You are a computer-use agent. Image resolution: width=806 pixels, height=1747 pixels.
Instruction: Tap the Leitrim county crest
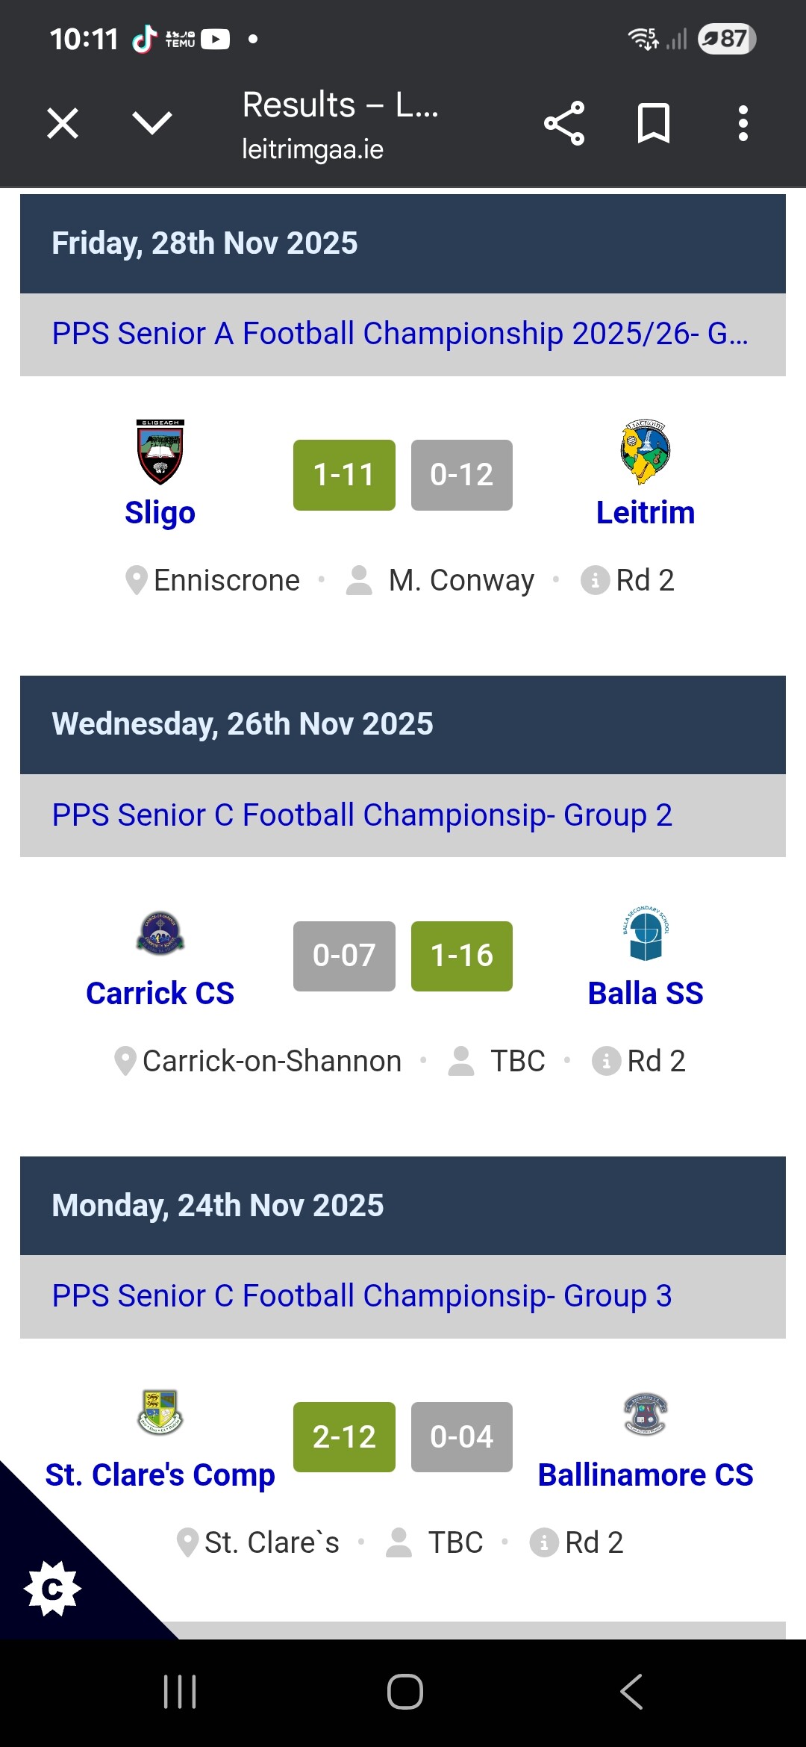(646, 452)
